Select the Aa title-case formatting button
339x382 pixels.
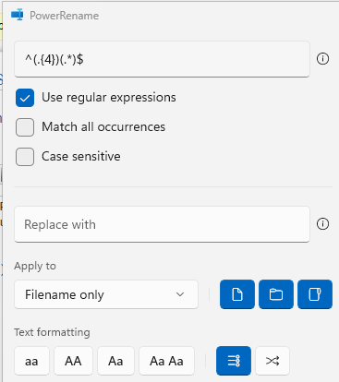pos(115,361)
